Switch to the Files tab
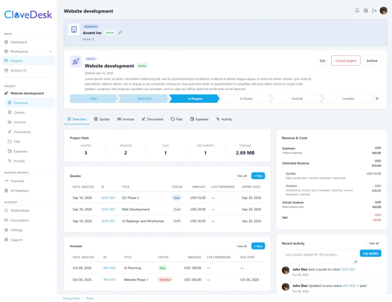This screenshot has width=392, height=302. click(177, 119)
